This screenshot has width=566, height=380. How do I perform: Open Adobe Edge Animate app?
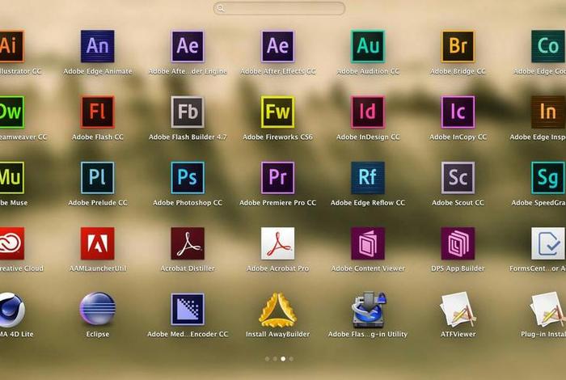pyautogui.click(x=98, y=46)
